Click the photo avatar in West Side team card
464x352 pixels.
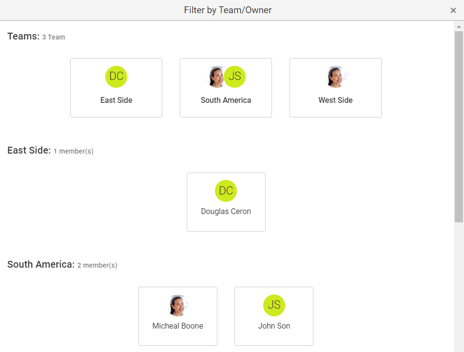tap(335, 77)
